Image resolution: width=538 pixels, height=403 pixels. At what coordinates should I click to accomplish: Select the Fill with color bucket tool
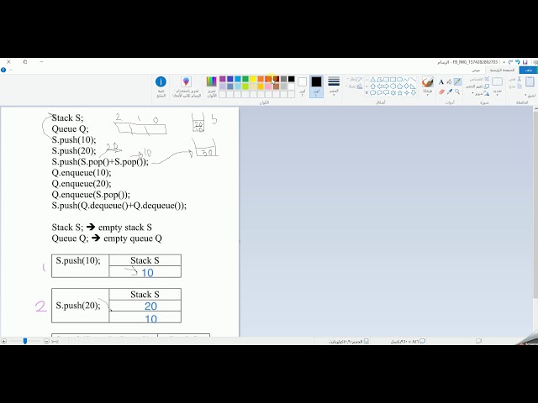pos(449,81)
